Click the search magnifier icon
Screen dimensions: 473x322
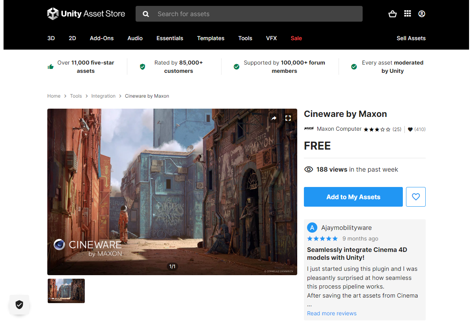(x=146, y=14)
